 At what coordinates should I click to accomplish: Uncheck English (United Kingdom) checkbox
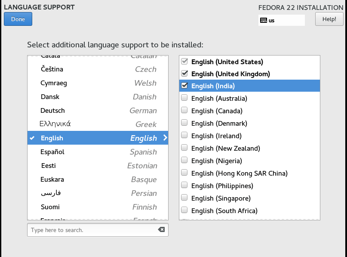pos(184,73)
